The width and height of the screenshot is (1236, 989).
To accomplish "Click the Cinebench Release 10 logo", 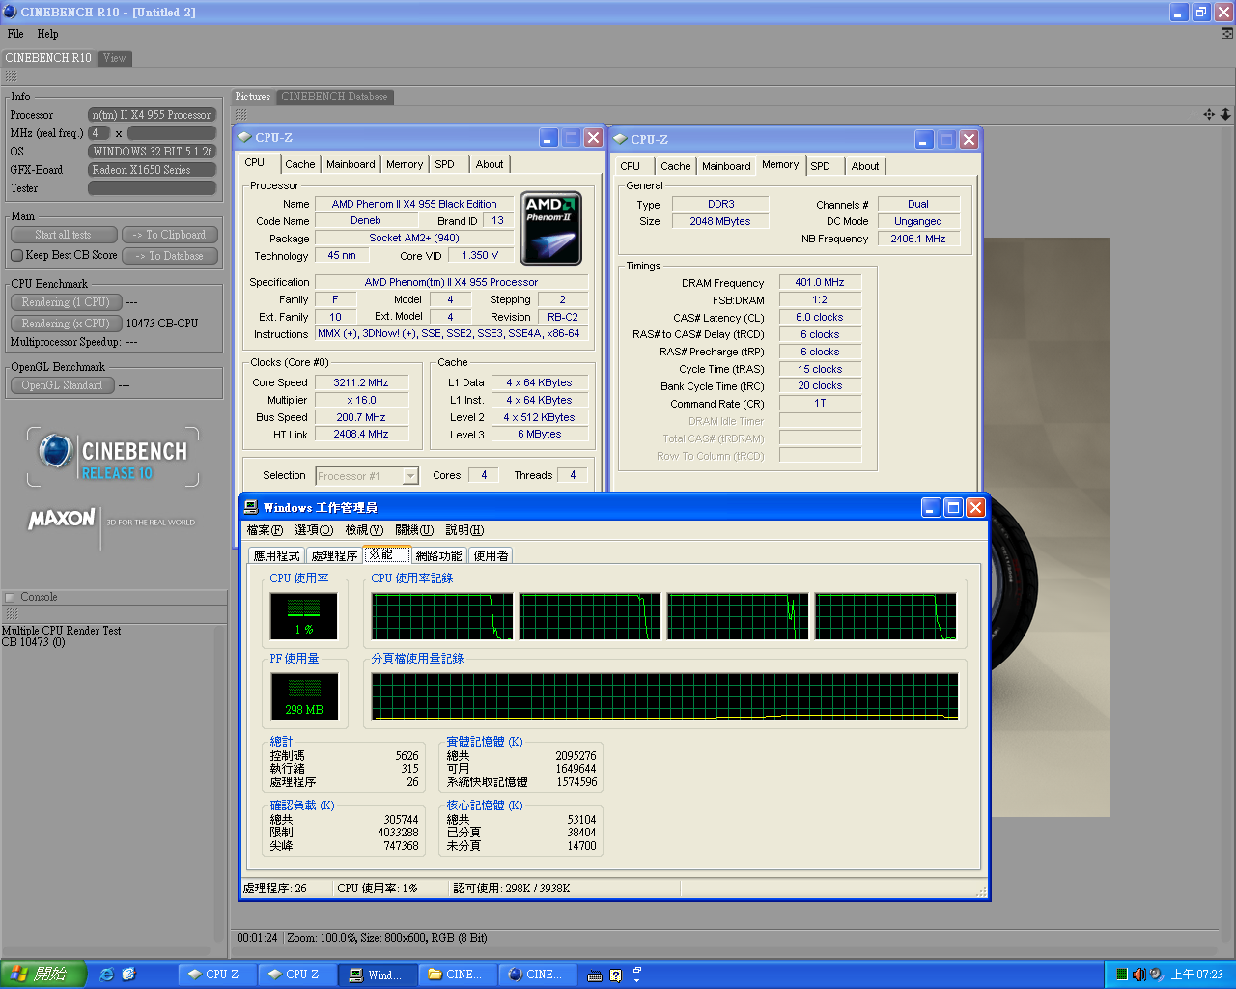I will (x=113, y=457).
